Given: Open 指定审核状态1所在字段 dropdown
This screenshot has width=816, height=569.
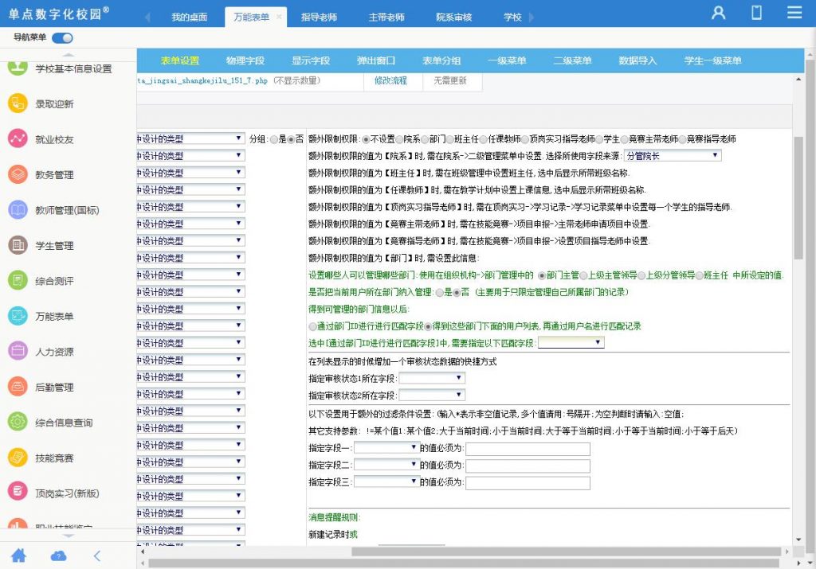Looking at the screenshot, I should 431,378.
